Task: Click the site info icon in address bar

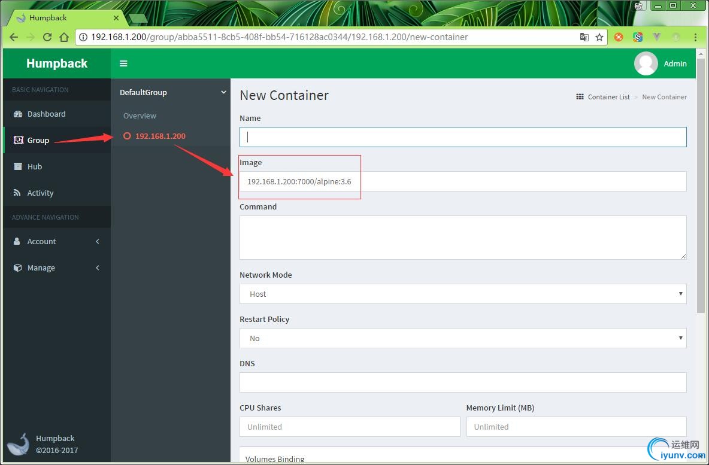Action: [83, 37]
